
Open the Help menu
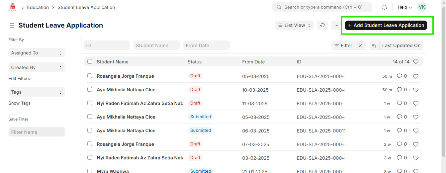[404, 7]
